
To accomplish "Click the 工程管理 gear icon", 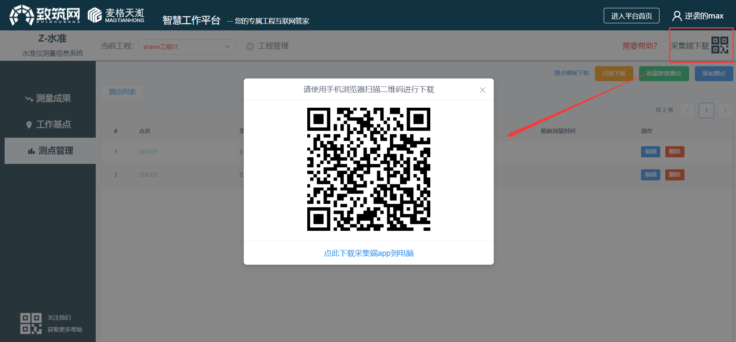I will click(x=250, y=47).
